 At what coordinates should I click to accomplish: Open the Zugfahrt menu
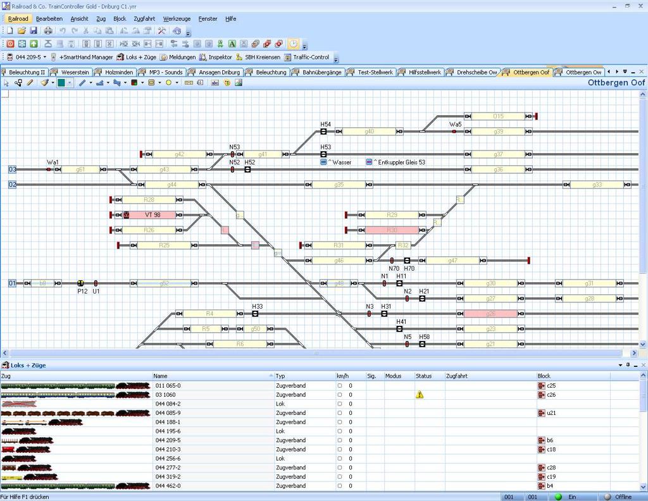click(144, 18)
